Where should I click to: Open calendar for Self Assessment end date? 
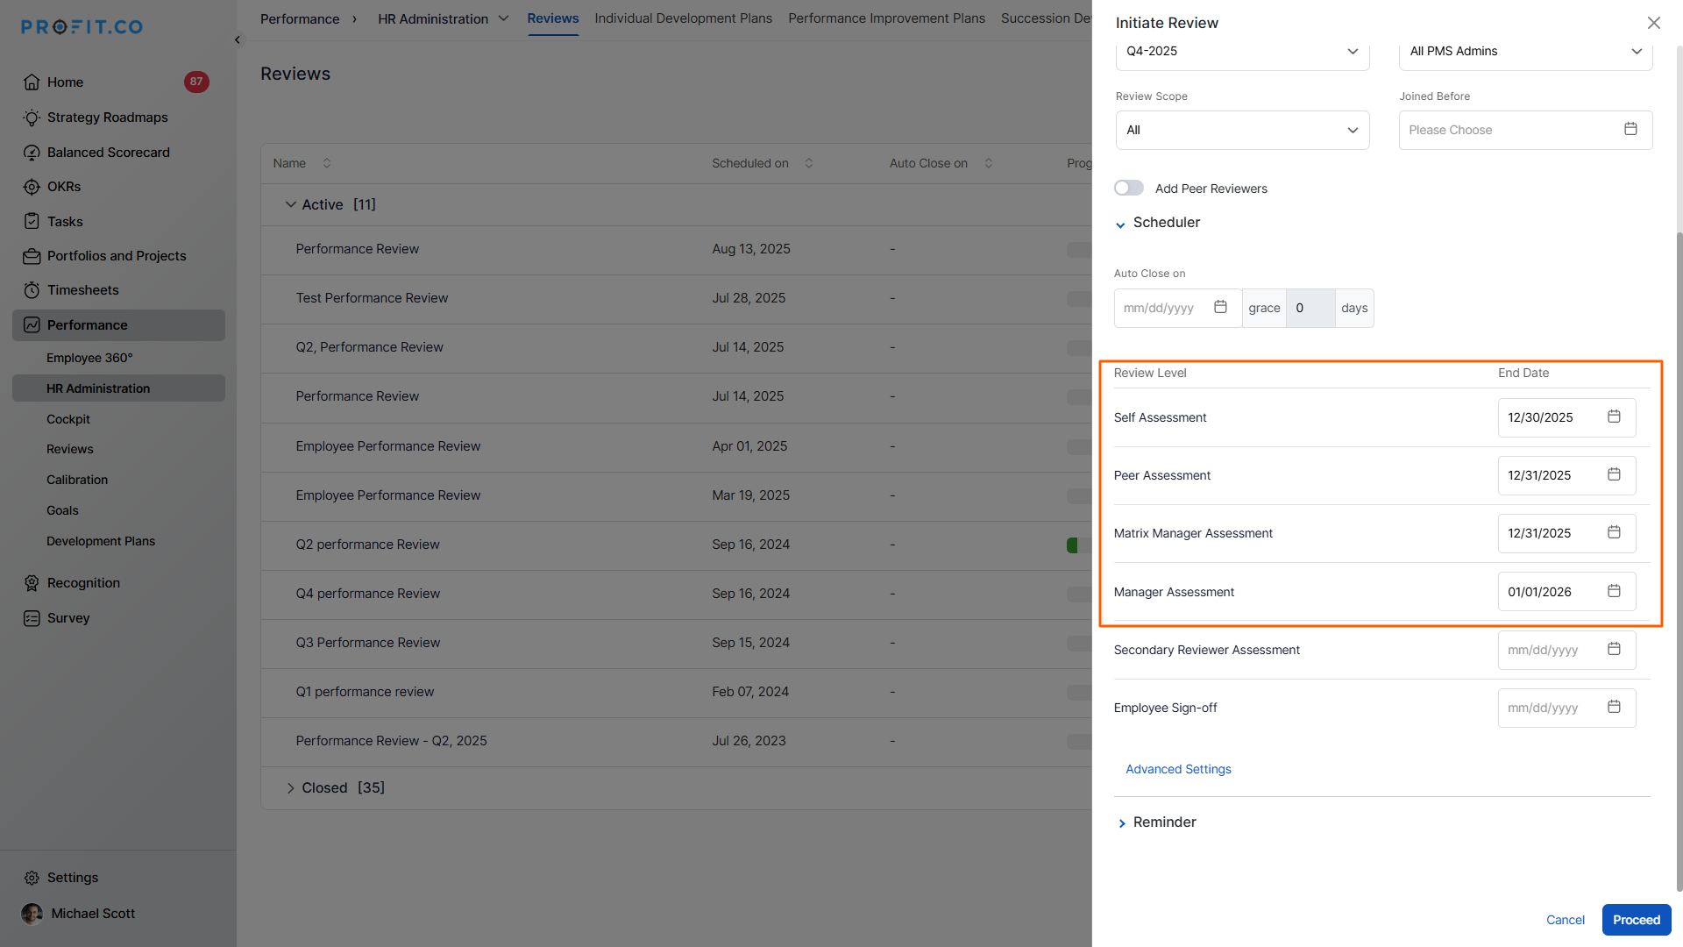coord(1614,417)
